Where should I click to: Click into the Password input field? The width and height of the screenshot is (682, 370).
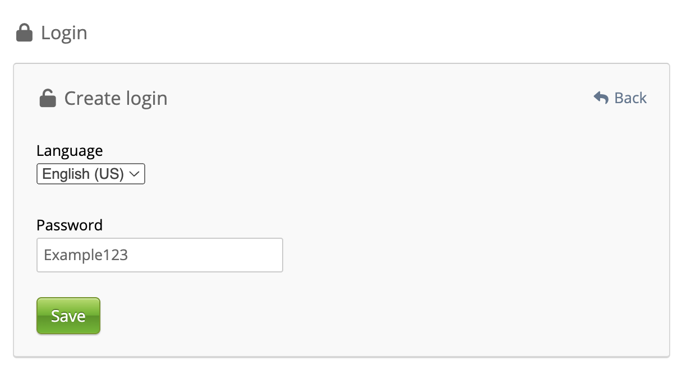point(159,255)
